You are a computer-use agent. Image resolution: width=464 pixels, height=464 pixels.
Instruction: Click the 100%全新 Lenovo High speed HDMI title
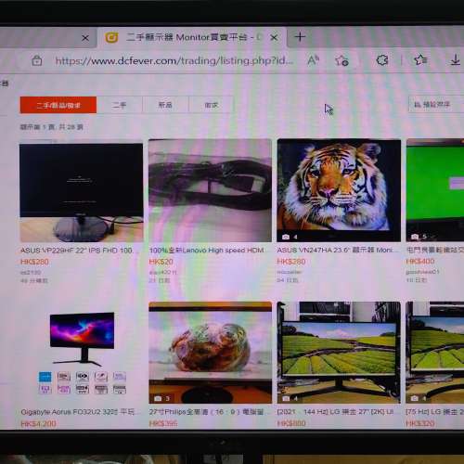206,251
